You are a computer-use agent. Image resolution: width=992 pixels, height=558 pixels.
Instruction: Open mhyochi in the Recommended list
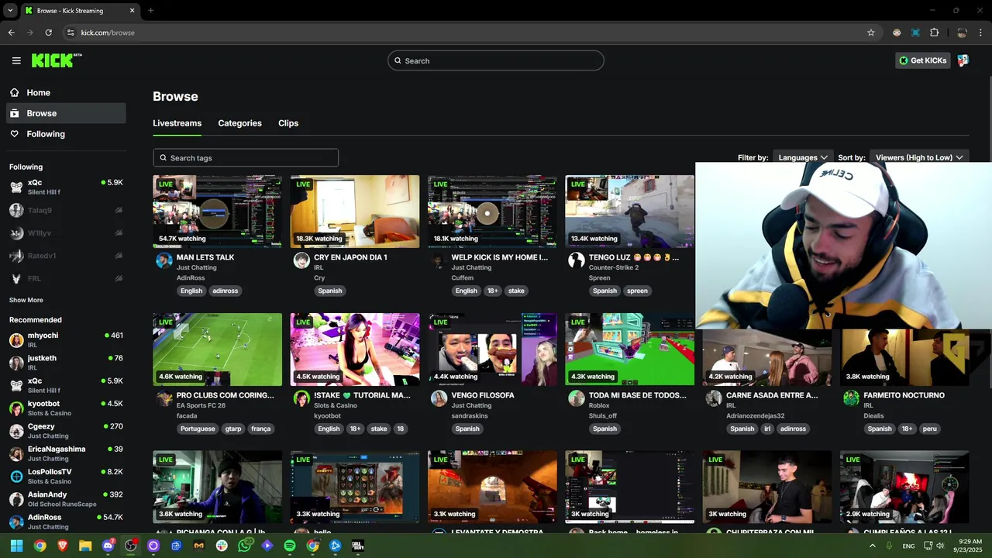point(66,339)
